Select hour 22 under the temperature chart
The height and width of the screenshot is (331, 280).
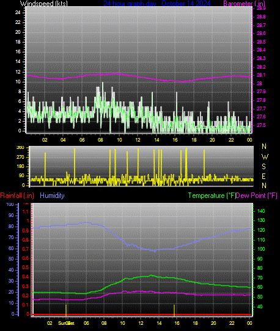point(232,323)
